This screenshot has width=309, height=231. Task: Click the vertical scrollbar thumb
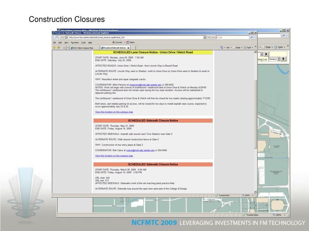point(255,114)
